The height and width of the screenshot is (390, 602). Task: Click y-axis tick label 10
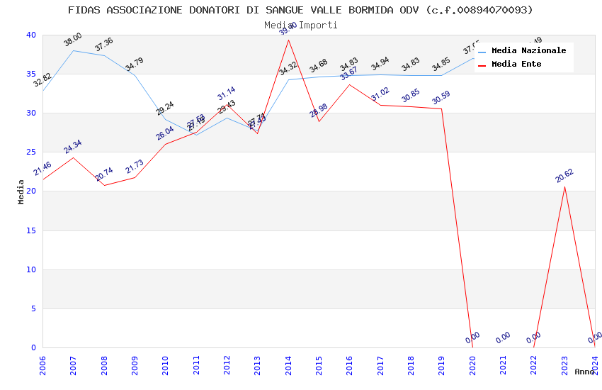(x=31, y=269)
